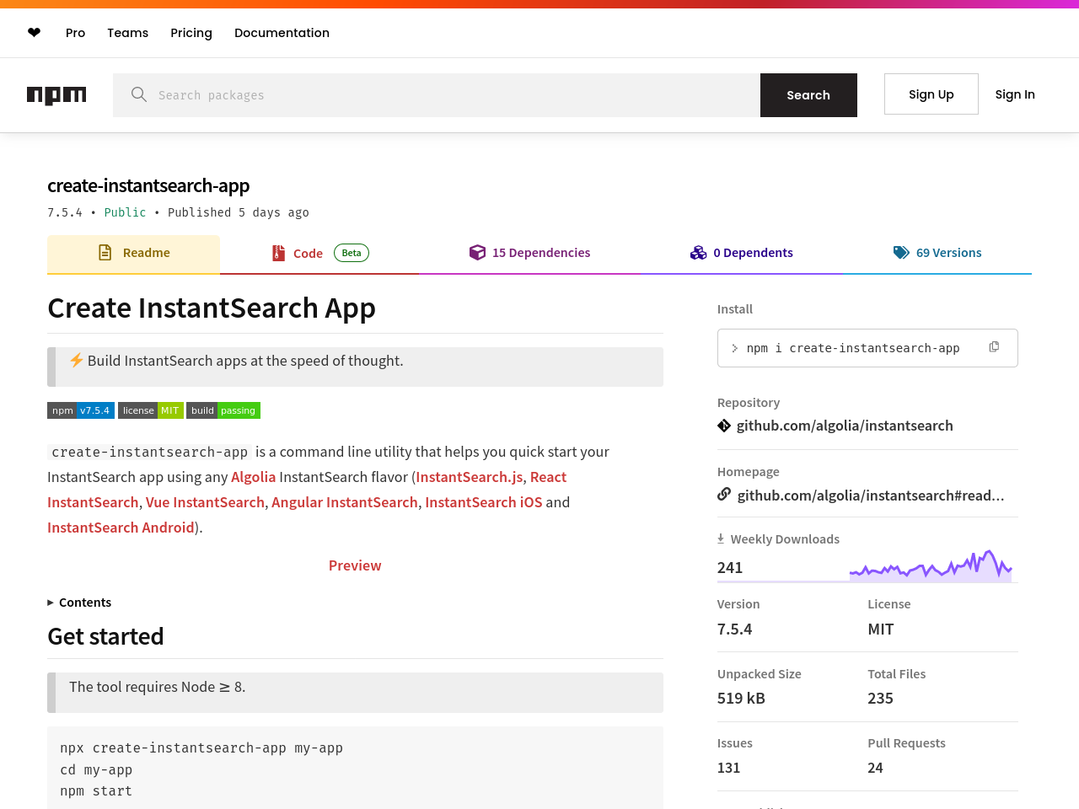Open the 69 Versions tab
Screen dimensions: 1079x809
pos(937,254)
